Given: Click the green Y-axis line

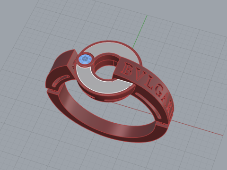Looking at the screenshot, I should click(x=140, y=32).
